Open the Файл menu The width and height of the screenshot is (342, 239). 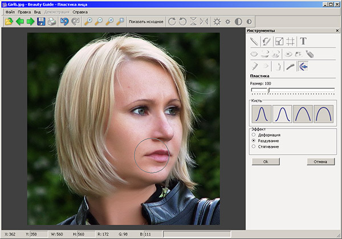point(10,11)
